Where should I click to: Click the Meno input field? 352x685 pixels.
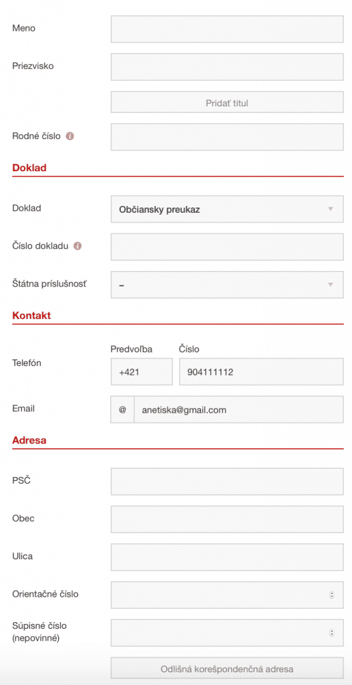pyautogui.click(x=227, y=29)
